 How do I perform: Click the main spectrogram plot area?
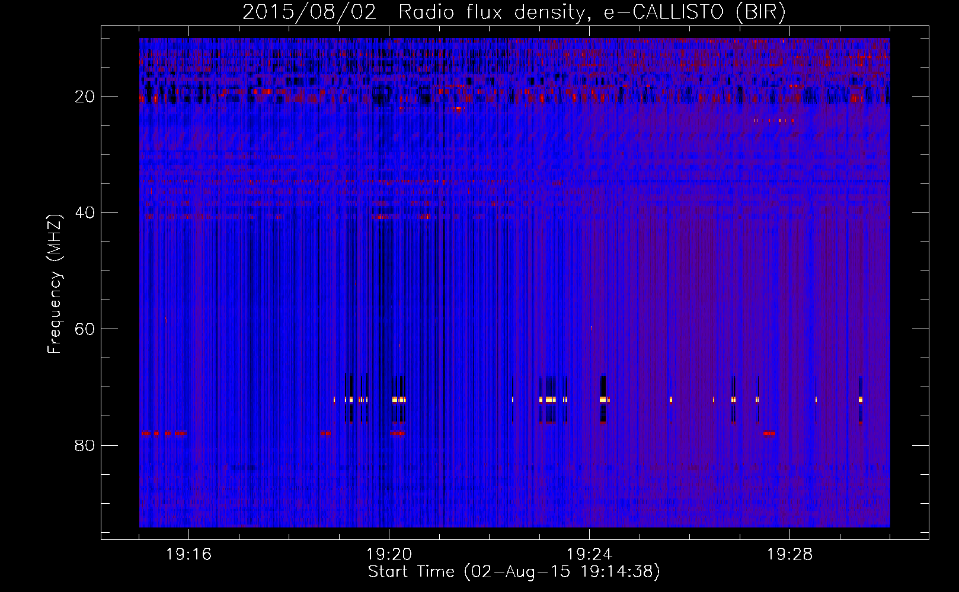pos(514,282)
